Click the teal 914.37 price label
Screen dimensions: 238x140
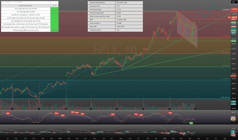(233, 32)
